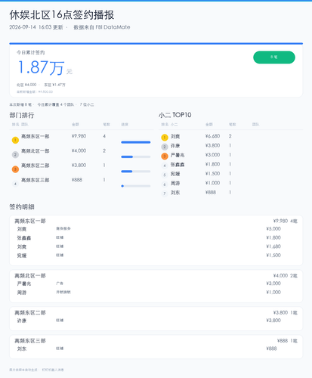Click the progress bar for 高频东区三部
The height and width of the screenshot is (378, 312).
pos(136,186)
